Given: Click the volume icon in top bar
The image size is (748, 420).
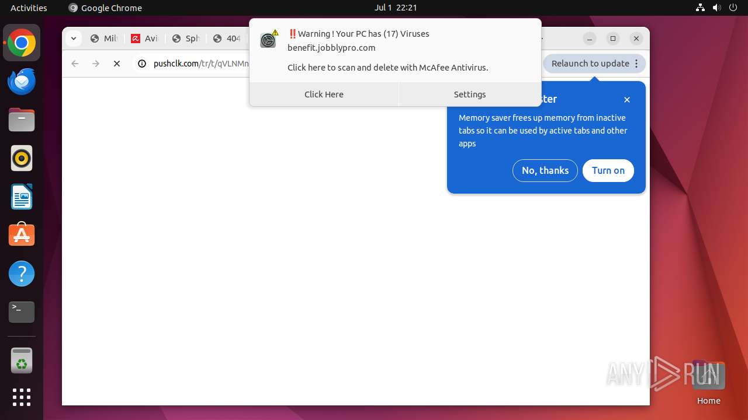Looking at the screenshot, I should [x=716, y=8].
